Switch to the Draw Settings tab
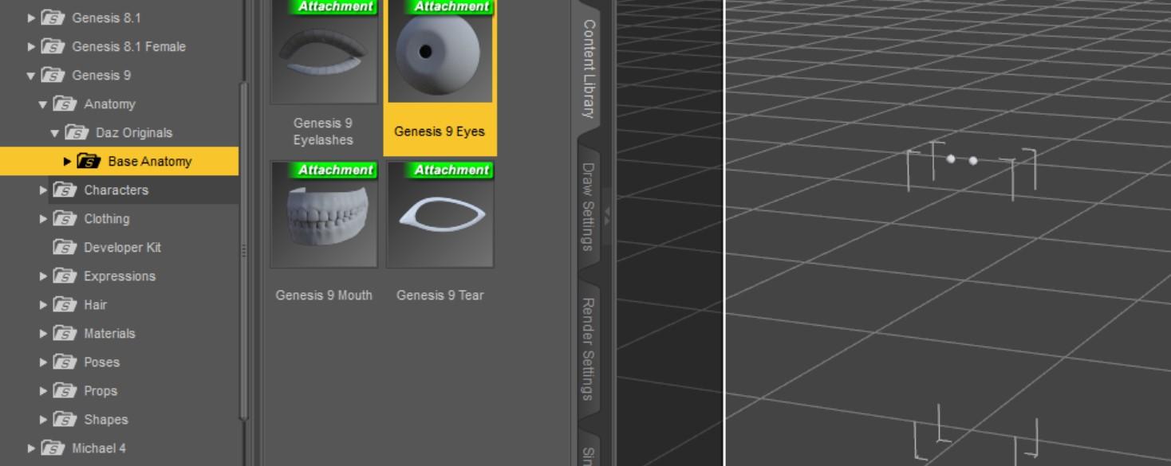The image size is (1171, 466). 589,207
